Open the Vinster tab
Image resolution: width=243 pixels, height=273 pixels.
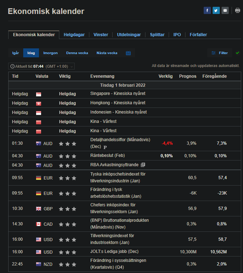tap(101, 35)
